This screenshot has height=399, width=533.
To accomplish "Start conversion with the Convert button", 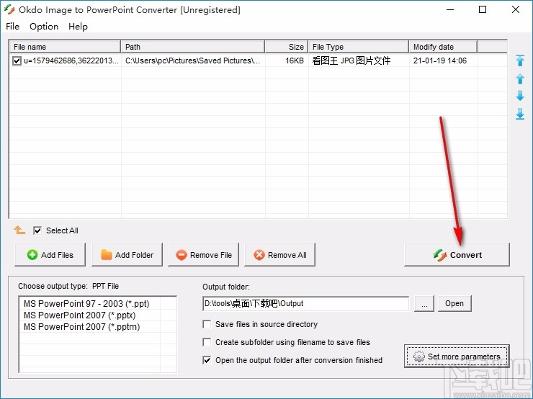I will pyautogui.click(x=457, y=254).
